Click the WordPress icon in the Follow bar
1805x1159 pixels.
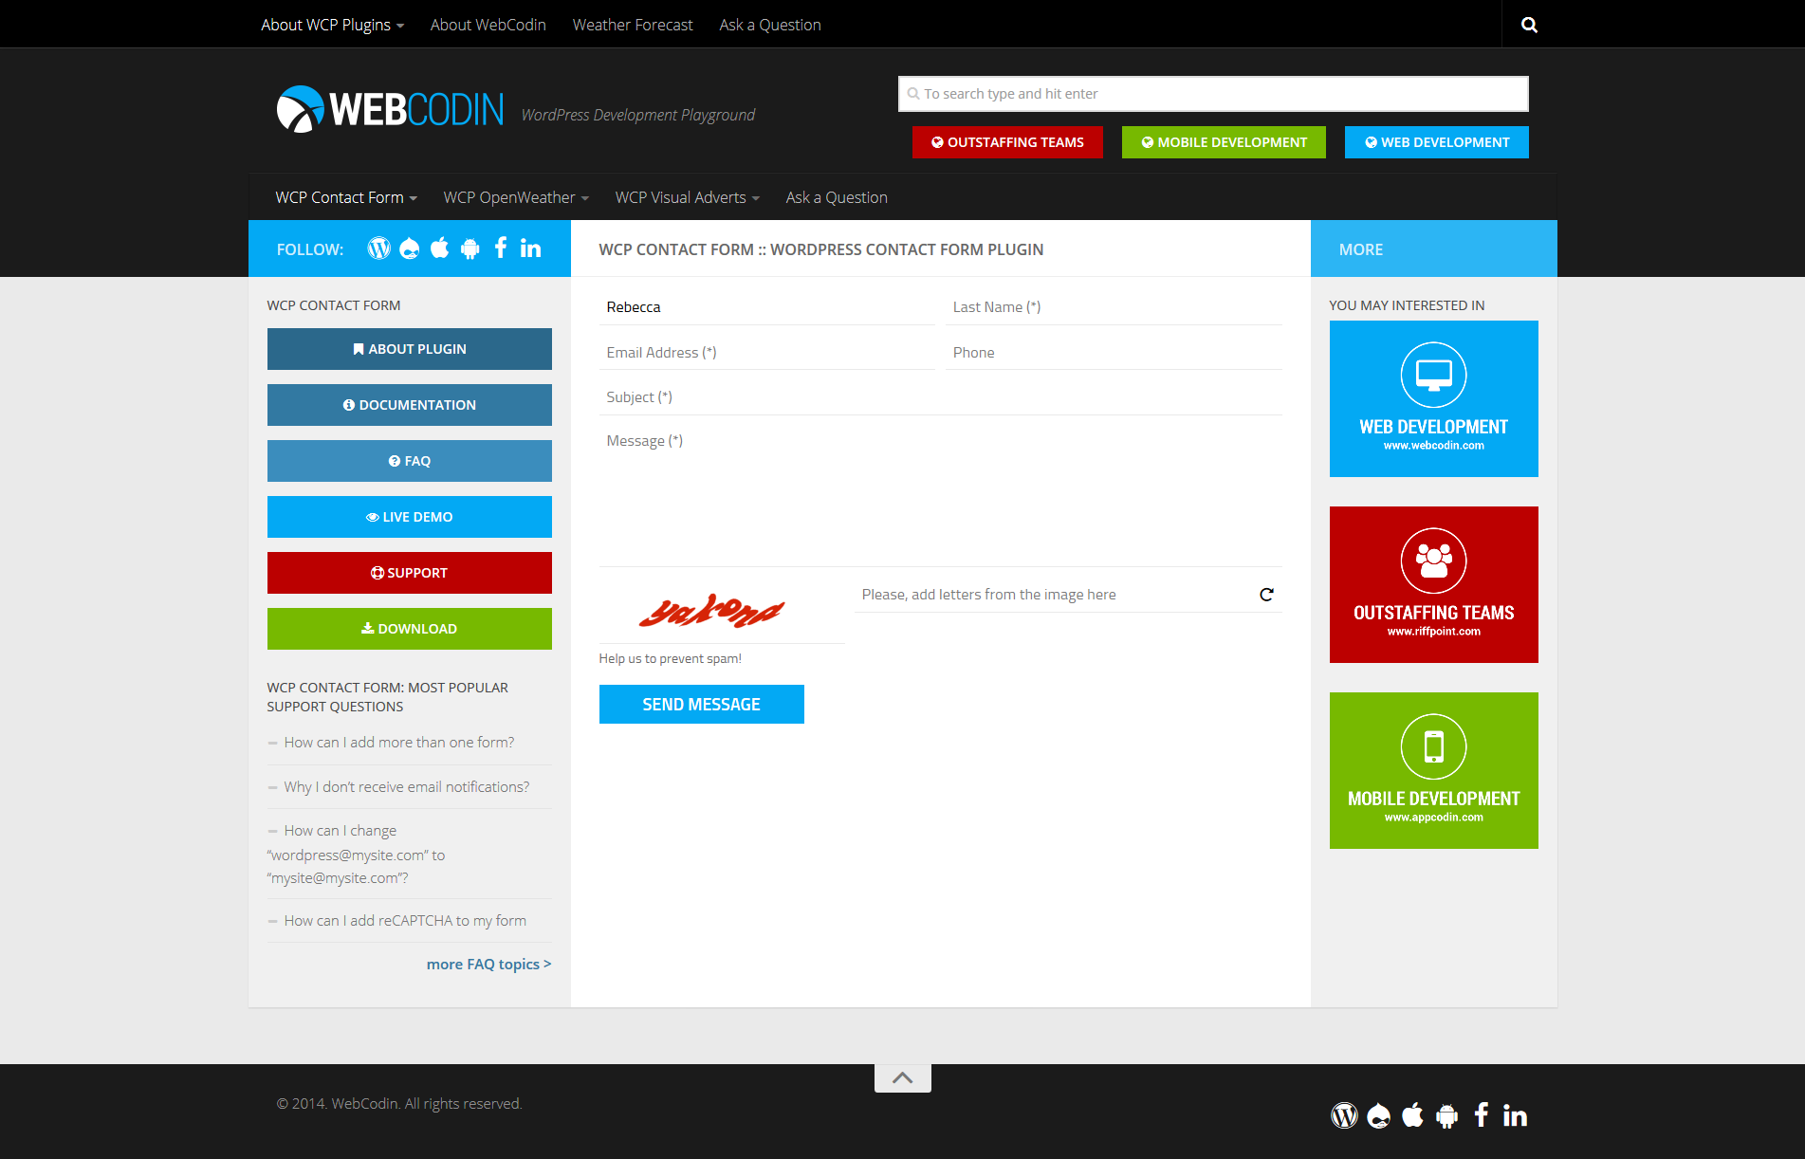(378, 248)
